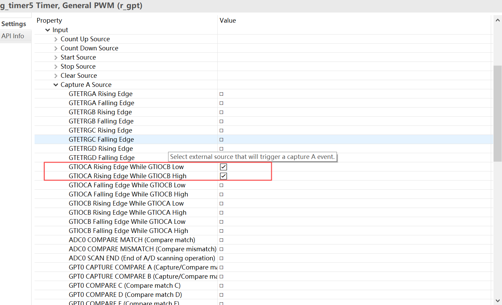Enable GTIOCB Rising Edge While GTIOCA High
This screenshot has width=502, height=305.
[221, 213]
